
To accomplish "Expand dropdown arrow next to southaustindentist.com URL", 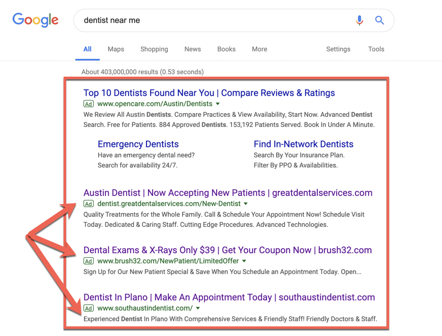I will click(x=198, y=308).
